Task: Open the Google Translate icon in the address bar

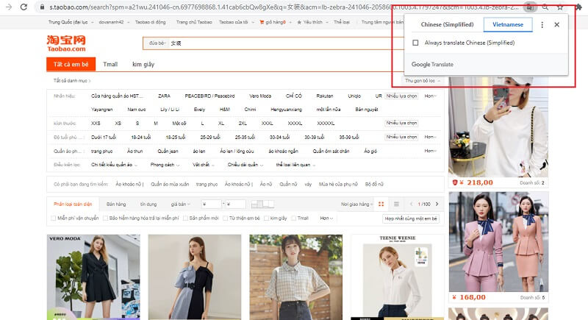Action: 529,7
